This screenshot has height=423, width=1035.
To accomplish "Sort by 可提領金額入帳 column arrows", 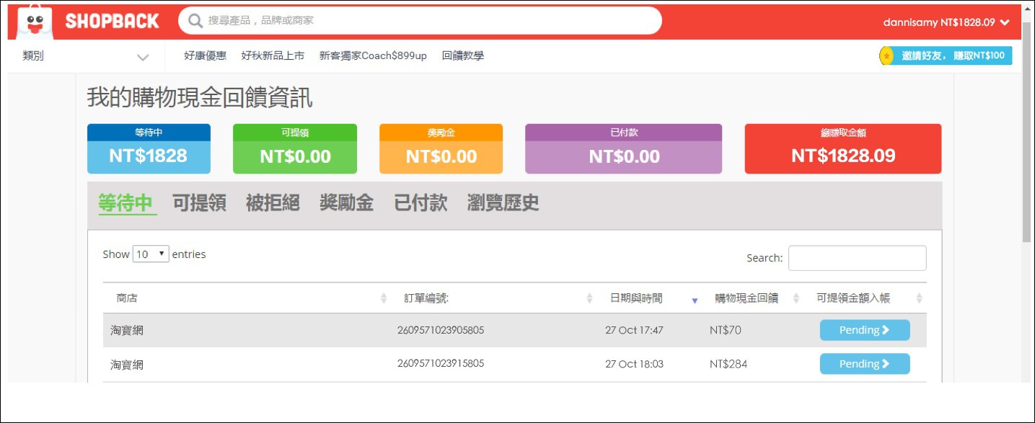I will tap(919, 298).
